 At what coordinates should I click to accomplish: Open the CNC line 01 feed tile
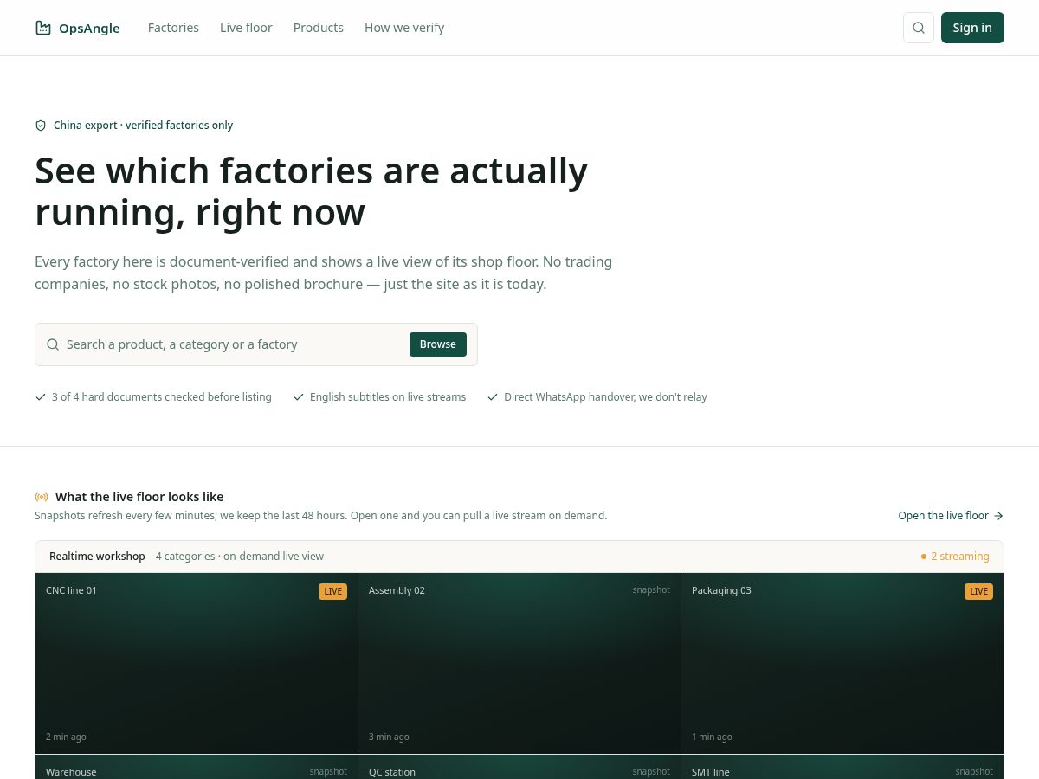tap(197, 663)
